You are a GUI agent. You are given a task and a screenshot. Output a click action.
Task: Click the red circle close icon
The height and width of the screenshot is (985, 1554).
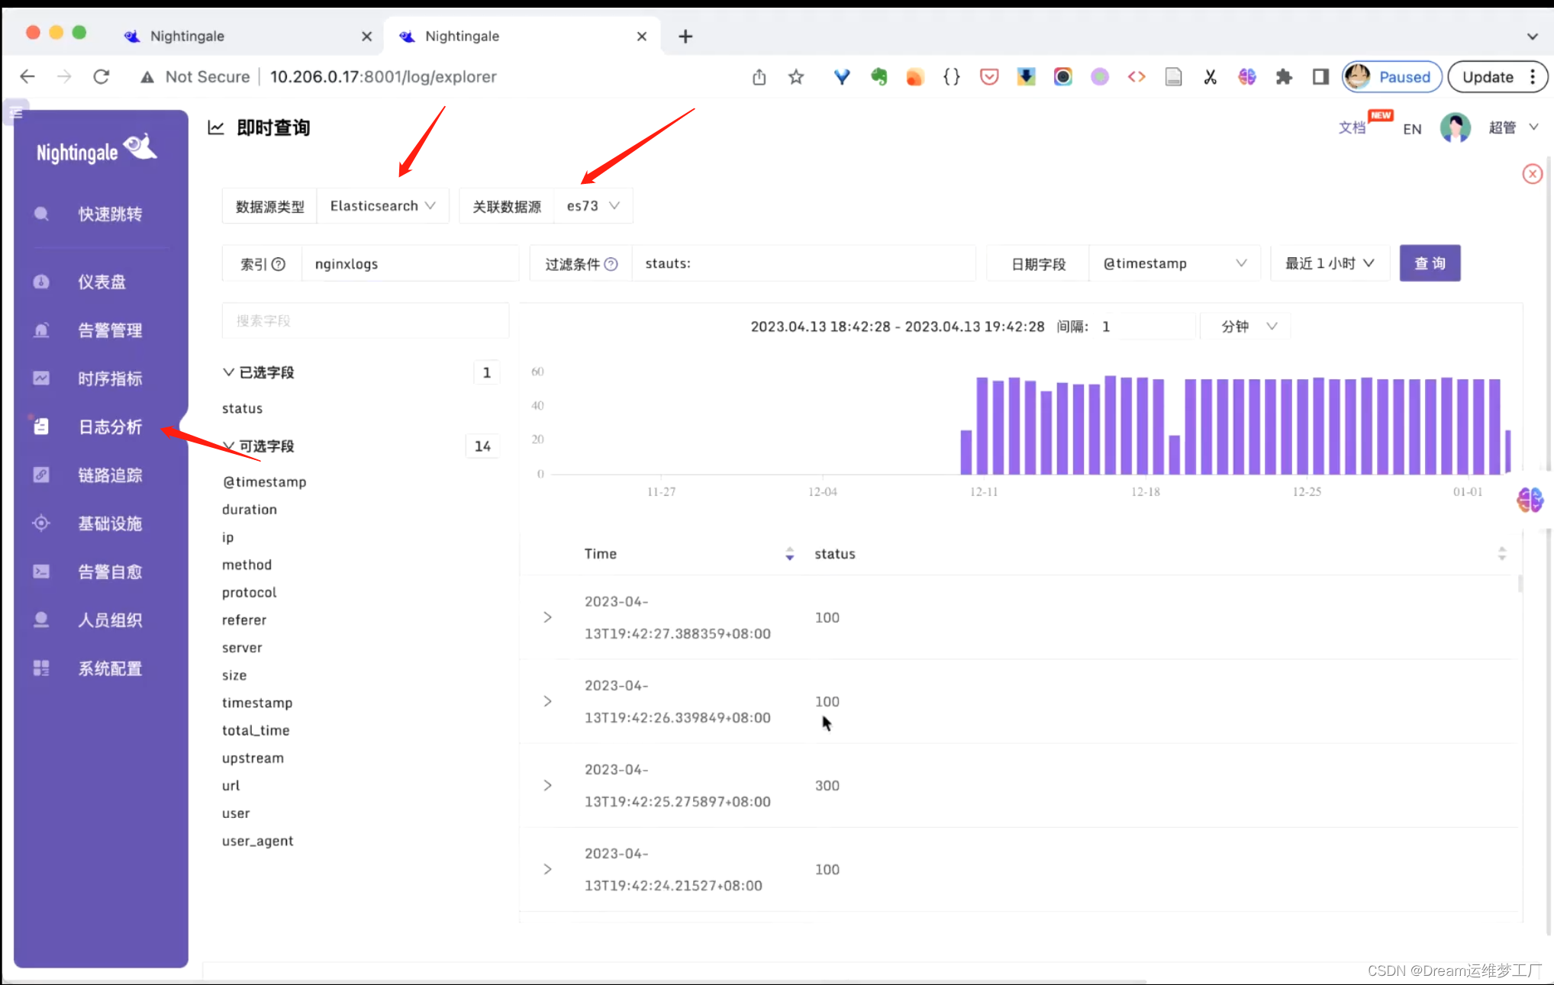click(x=1532, y=174)
